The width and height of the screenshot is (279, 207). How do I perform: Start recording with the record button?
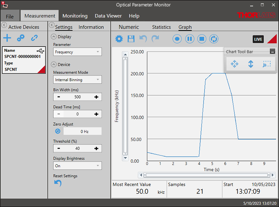click(x=177, y=39)
